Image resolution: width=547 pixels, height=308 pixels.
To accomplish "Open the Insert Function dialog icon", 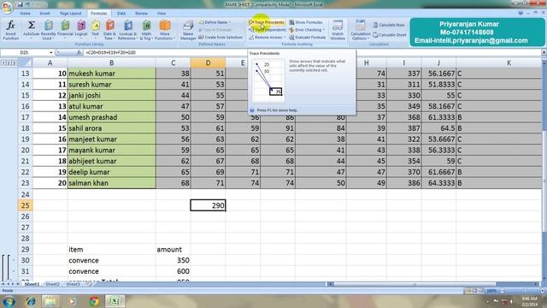I will click(11, 30).
